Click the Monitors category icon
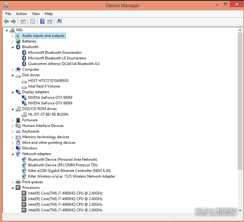The width and height of the screenshot is (244, 222). (x=18, y=148)
